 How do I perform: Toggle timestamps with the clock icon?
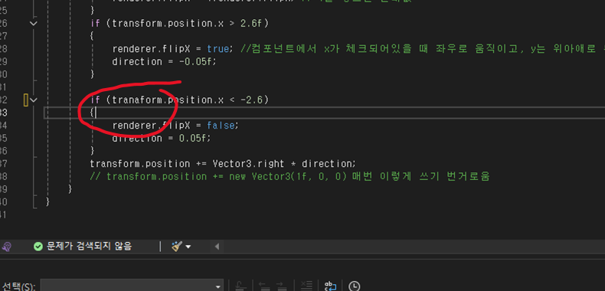[354, 286]
